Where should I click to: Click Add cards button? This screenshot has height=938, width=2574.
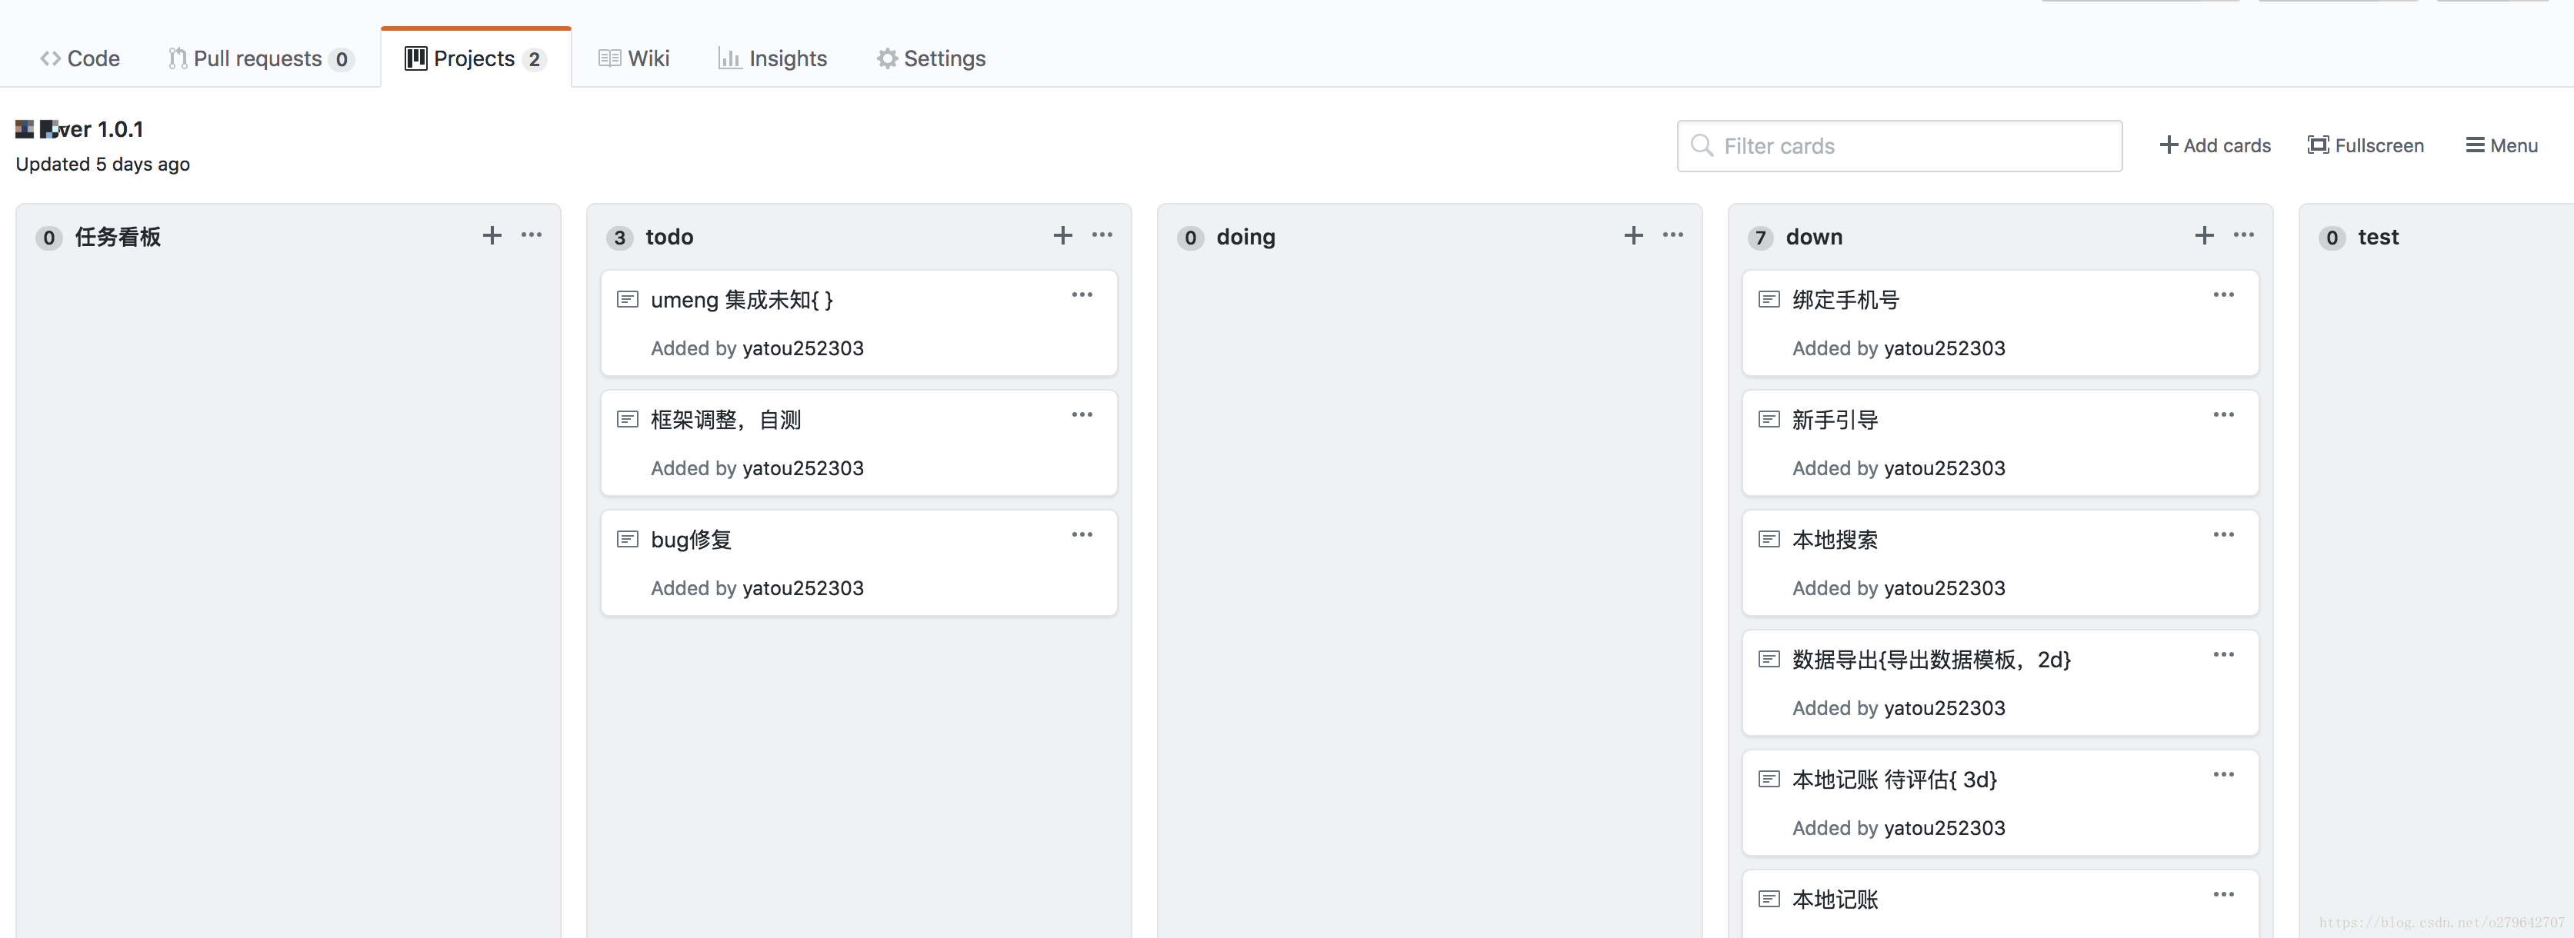tap(2214, 146)
